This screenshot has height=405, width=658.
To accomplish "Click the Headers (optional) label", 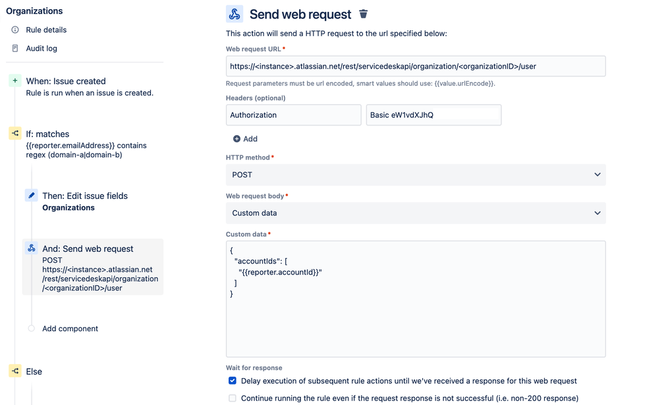I will coord(256,97).
